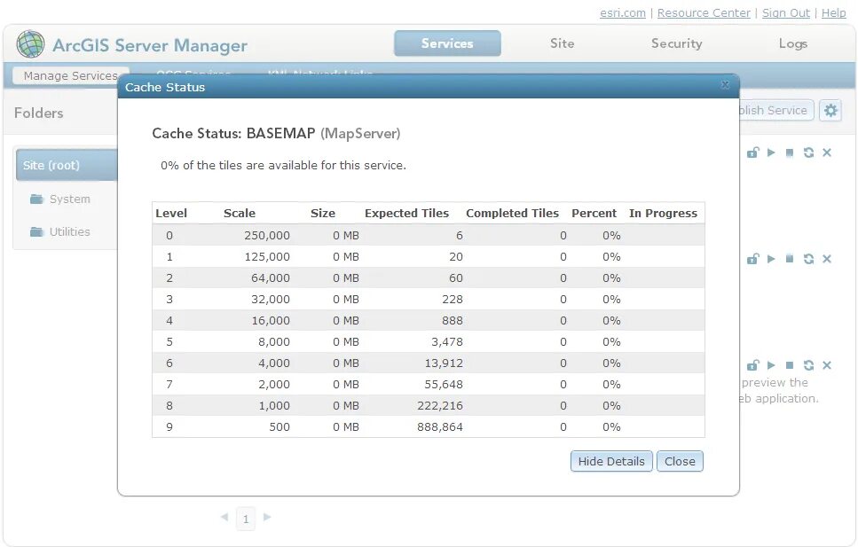858x547 pixels.
Task: Select the 32,000 scale cell
Action: click(271, 299)
